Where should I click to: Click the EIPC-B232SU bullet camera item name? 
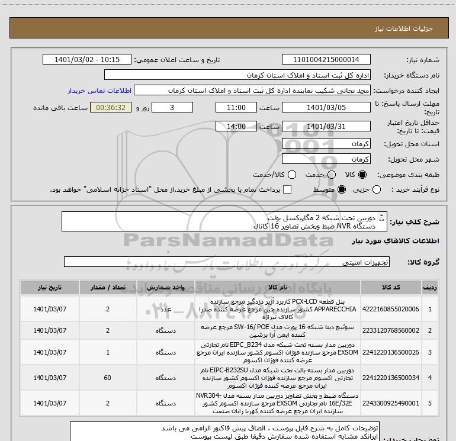pos(277,378)
